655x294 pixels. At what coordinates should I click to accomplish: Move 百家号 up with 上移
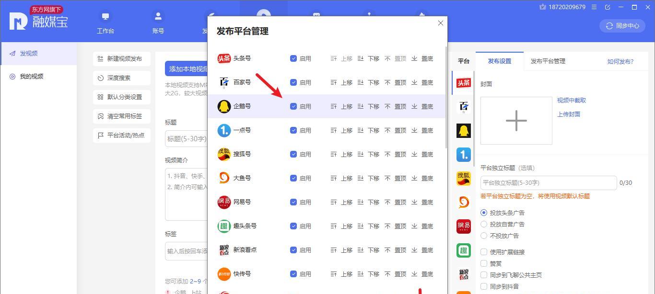point(342,82)
